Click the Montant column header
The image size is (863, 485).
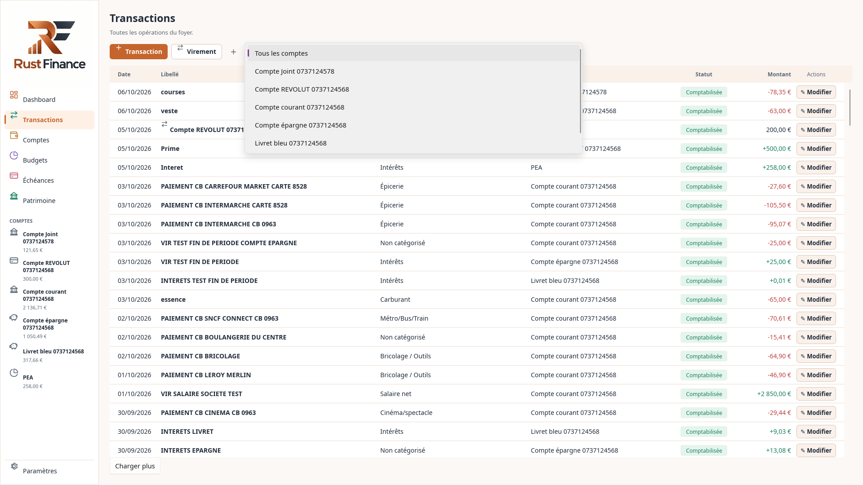[x=779, y=75]
